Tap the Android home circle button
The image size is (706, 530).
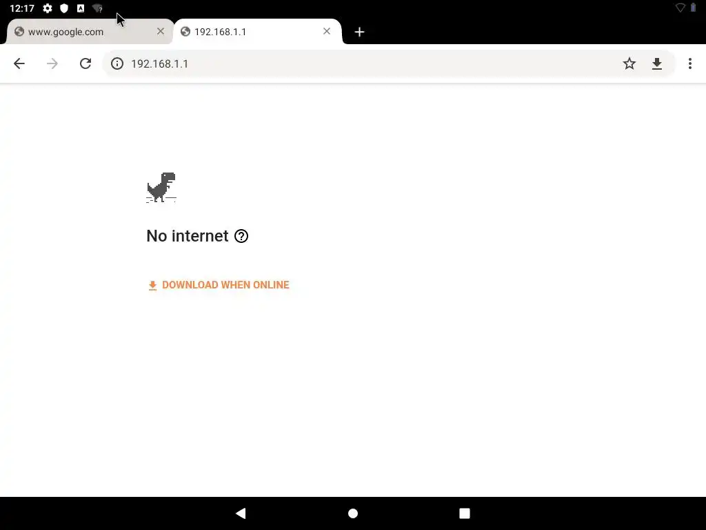point(353,513)
